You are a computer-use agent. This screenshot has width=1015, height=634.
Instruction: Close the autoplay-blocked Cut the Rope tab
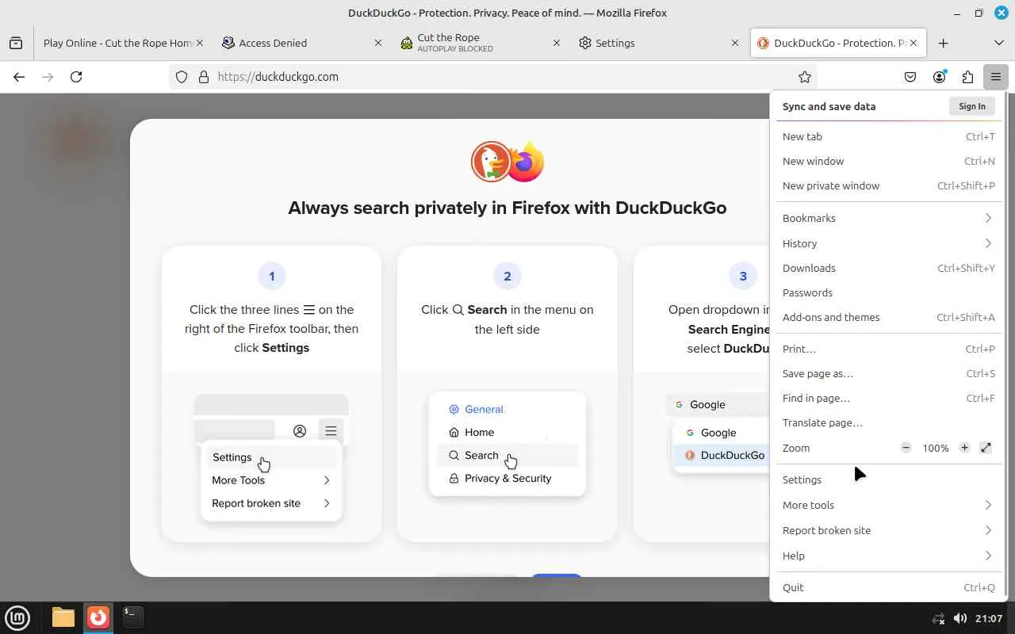557,43
